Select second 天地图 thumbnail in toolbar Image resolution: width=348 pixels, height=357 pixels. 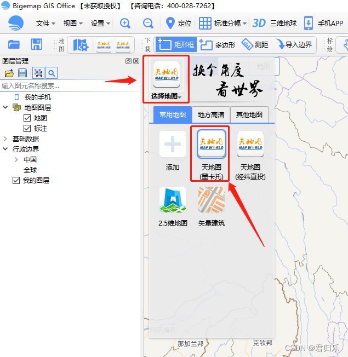123,45
